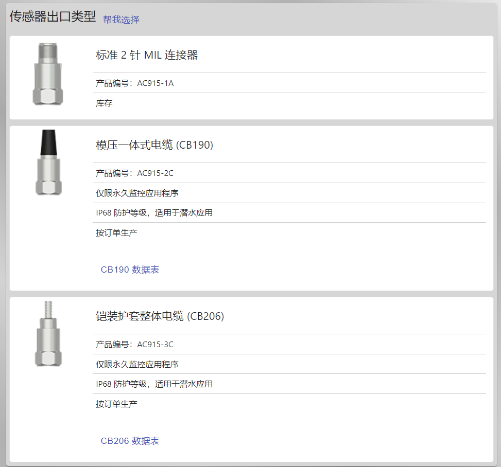Click the title 标准 2 针 MIL 连接器
The height and width of the screenshot is (467, 501).
click(x=147, y=55)
